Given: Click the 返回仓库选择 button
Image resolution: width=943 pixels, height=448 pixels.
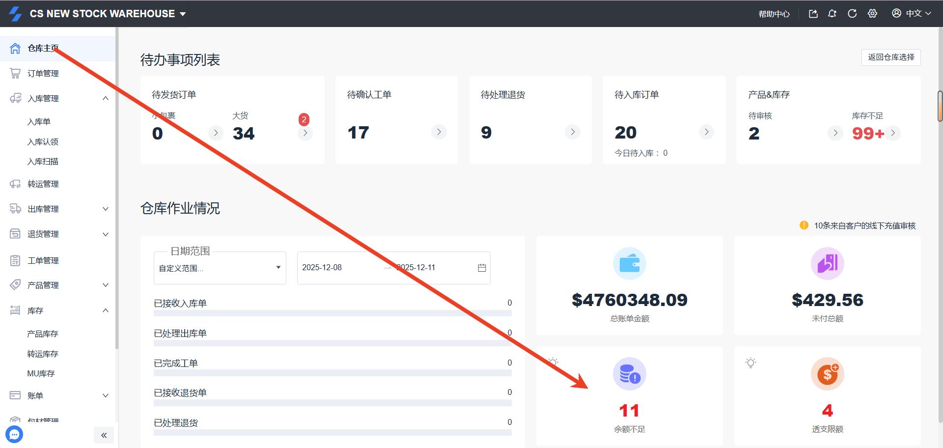Looking at the screenshot, I should 890,57.
